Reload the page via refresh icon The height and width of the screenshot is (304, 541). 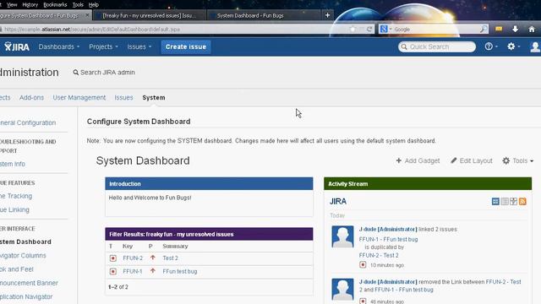tap(369, 30)
